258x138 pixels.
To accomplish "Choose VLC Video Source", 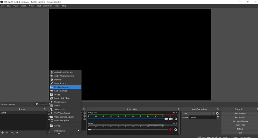I will click(x=65, y=113).
